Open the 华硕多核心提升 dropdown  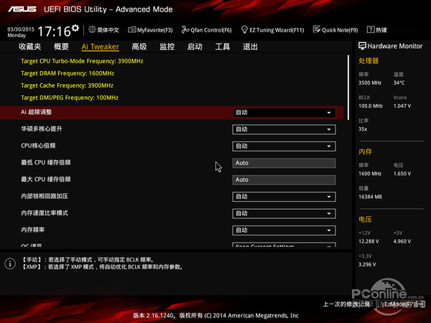[x=284, y=129]
